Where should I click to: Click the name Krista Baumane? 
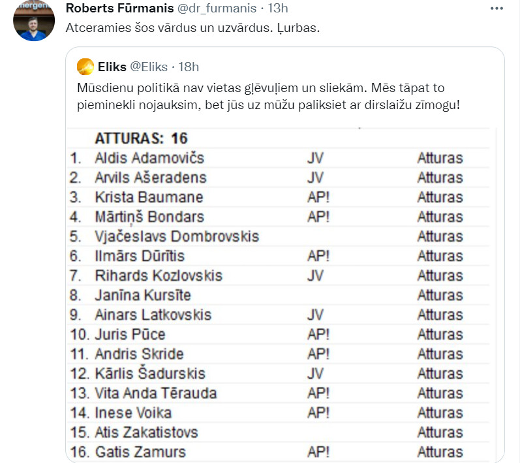tap(149, 197)
